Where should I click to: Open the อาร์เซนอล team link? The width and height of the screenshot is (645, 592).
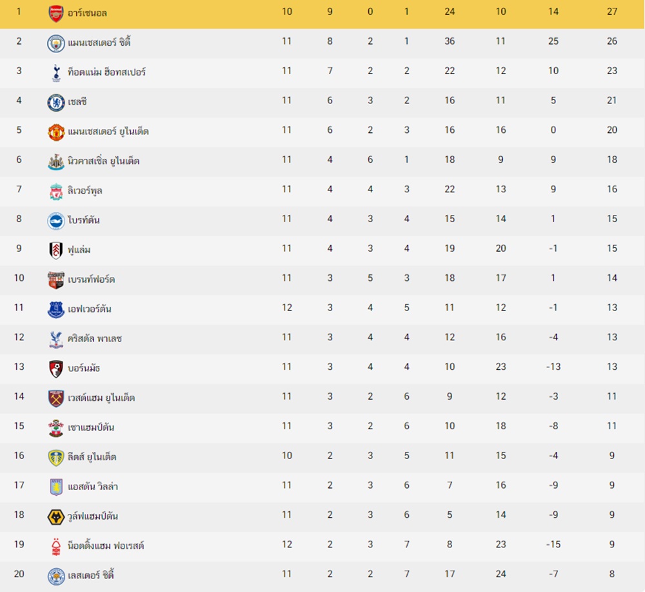click(x=87, y=13)
